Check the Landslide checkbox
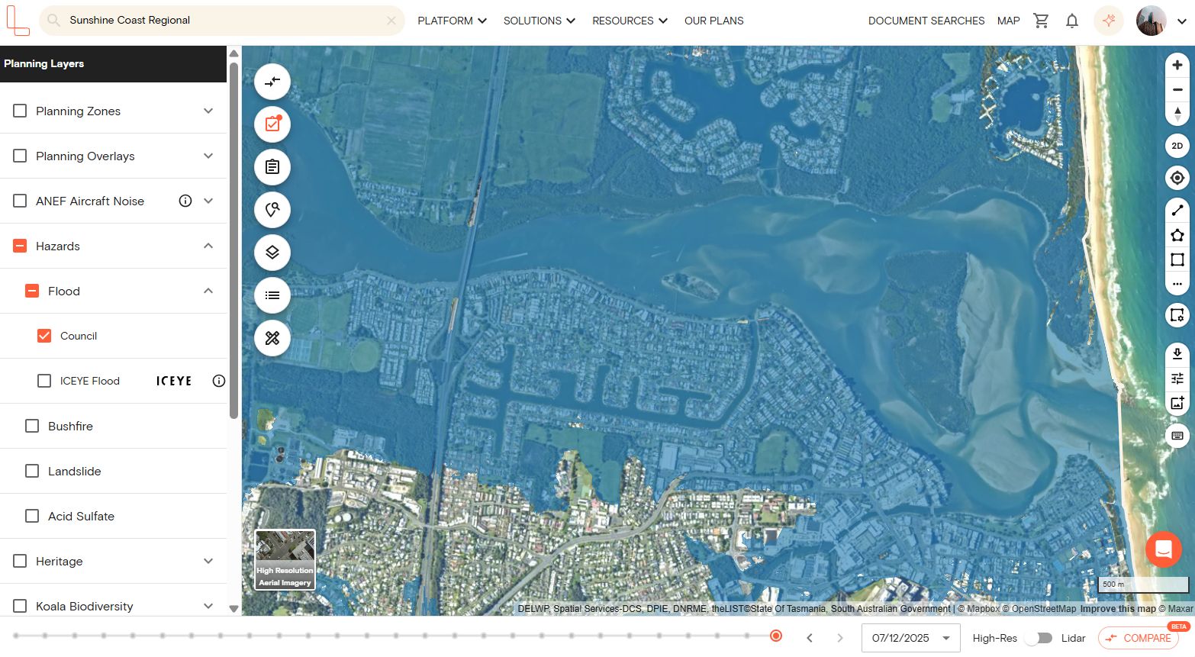Viewport: 1195px width, 657px height. point(32,471)
